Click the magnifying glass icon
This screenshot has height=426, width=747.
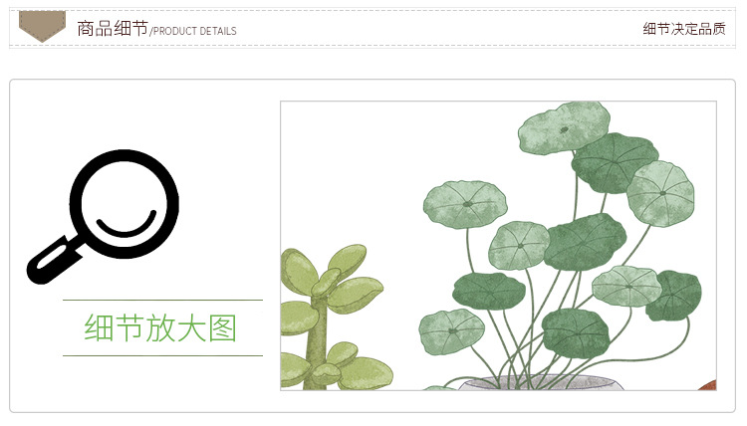tap(103, 217)
